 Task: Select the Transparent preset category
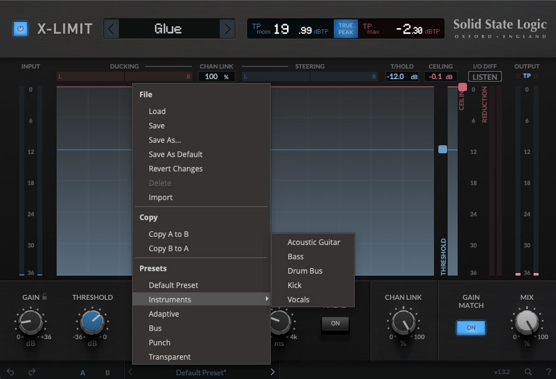pos(201,357)
